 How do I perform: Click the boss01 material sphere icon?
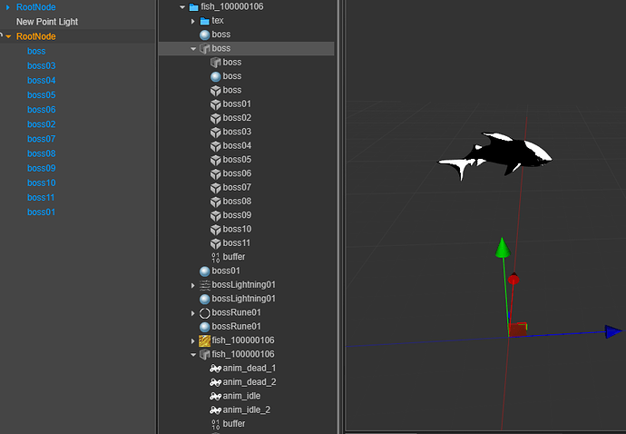pyautogui.click(x=205, y=271)
